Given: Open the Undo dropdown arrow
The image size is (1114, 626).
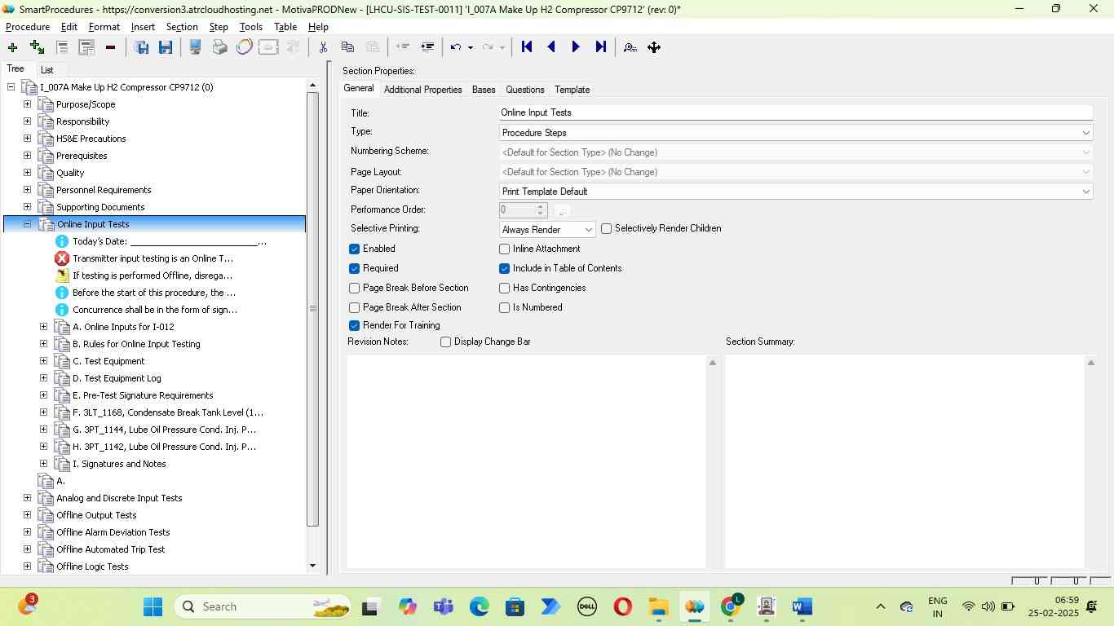Looking at the screenshot, I should [471, 47].
